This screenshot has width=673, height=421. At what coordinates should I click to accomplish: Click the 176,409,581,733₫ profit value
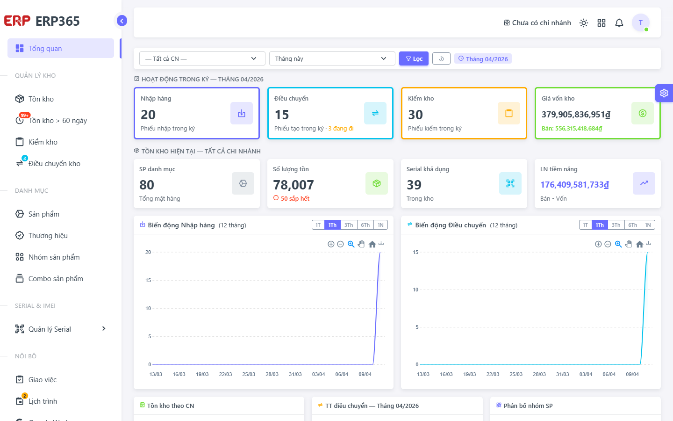(x=574, y=185)
